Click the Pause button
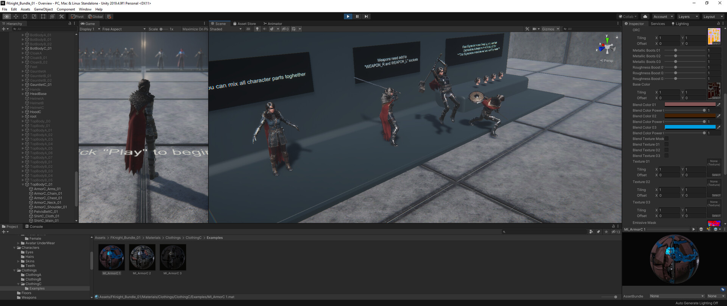The height and width of the screenshot is (306, 727). click(357, 17)
